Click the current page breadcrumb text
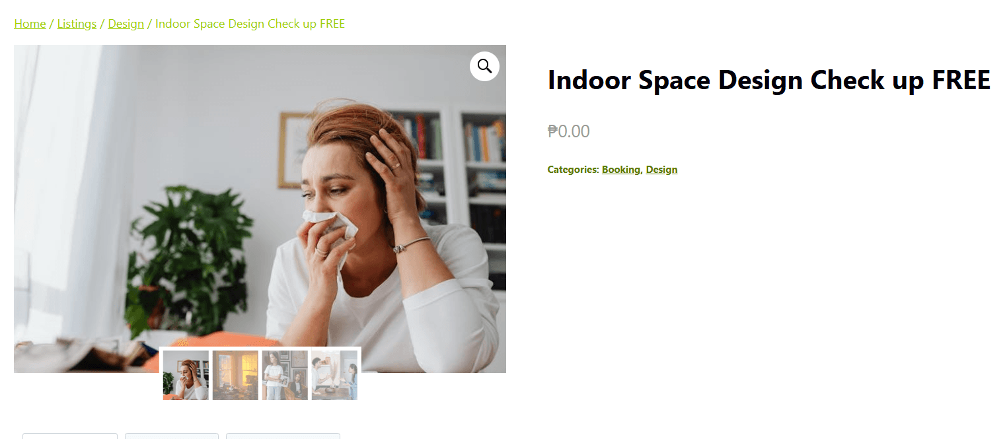The height and width of the screenshot is (439, 1005). pyautogui.click(x=250, y=24)
